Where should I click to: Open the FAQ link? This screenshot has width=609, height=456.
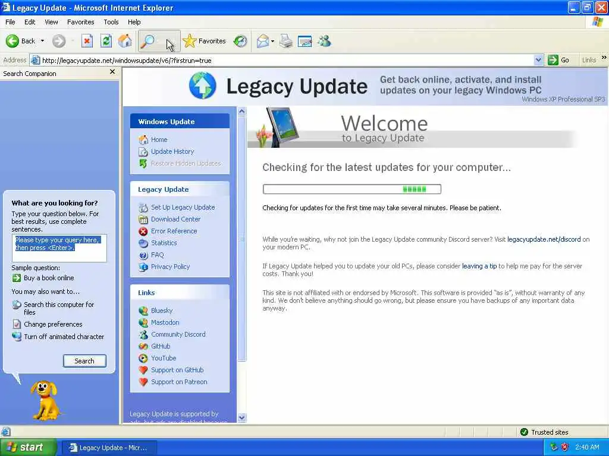point(151,255)
